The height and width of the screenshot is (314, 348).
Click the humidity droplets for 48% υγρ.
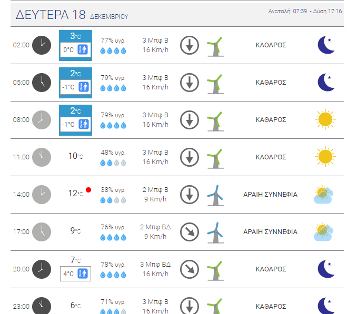pyautogui.click(x=113, y=163)
